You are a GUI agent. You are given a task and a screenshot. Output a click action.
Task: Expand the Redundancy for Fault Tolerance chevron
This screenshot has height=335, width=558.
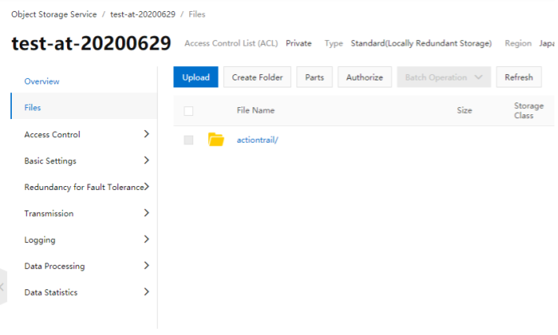tap(147, 187)
